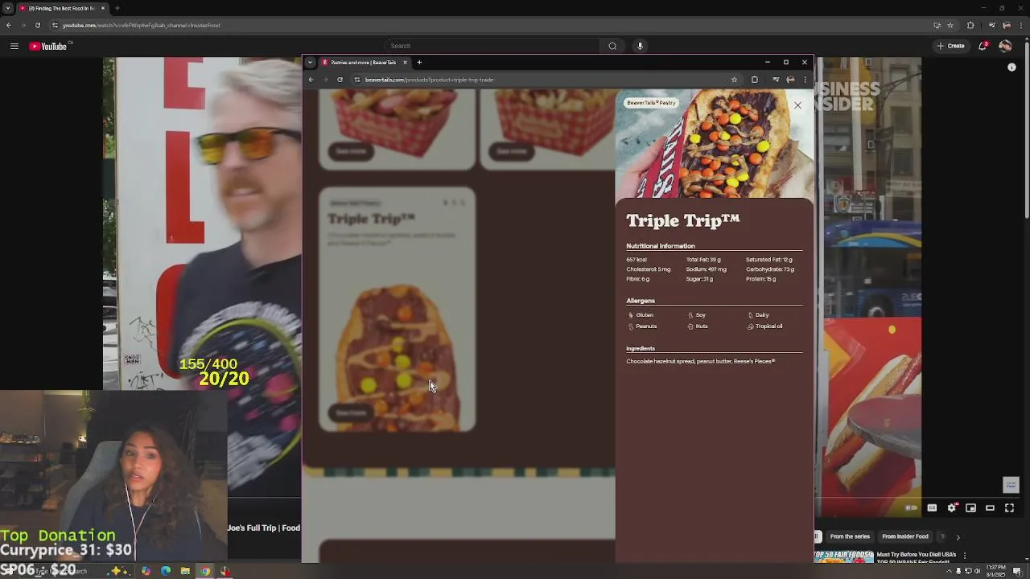Reload the BeaverTails page
This screenshot has height=579, width=1030.
tap(340, 80)
